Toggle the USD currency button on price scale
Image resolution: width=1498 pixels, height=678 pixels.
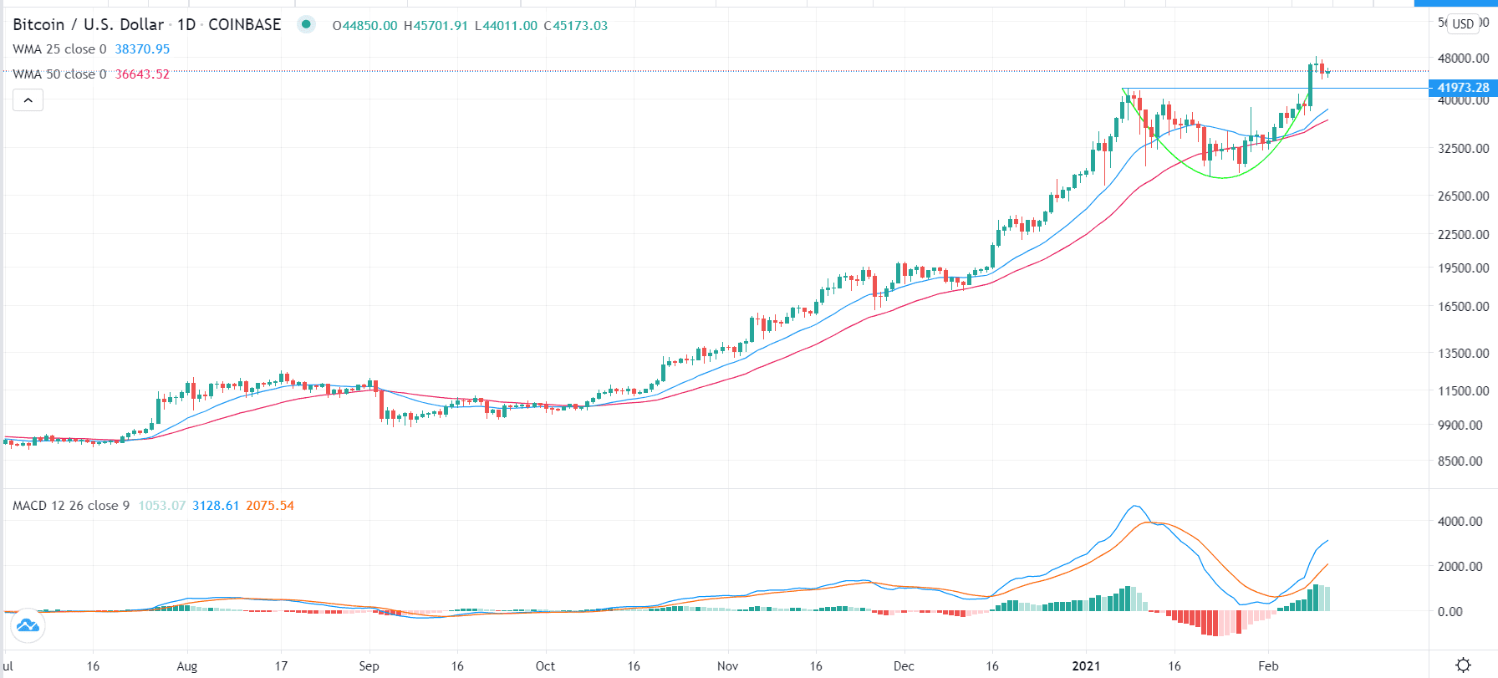(1464, 23)
